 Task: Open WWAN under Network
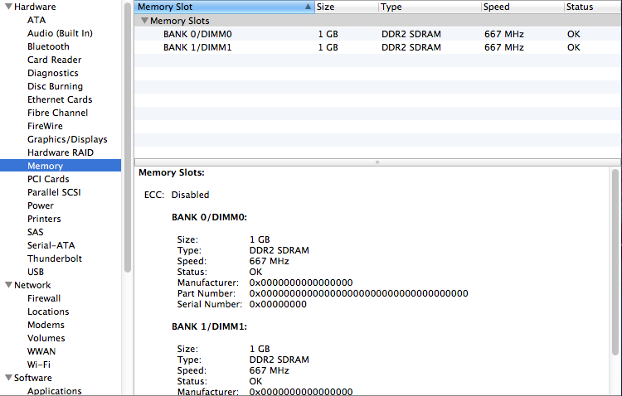tap(41, 351)
